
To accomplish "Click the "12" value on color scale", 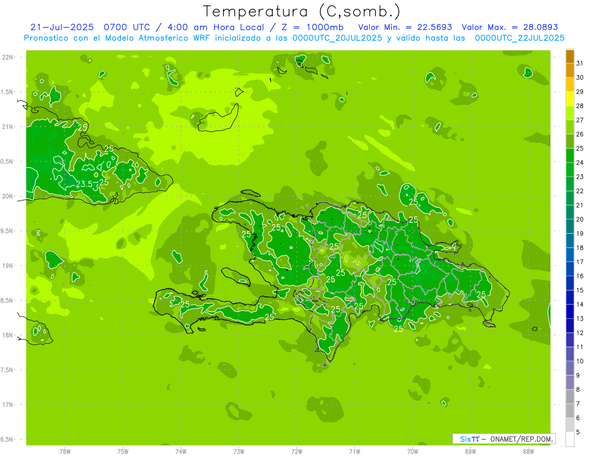I will pos(580,333).
